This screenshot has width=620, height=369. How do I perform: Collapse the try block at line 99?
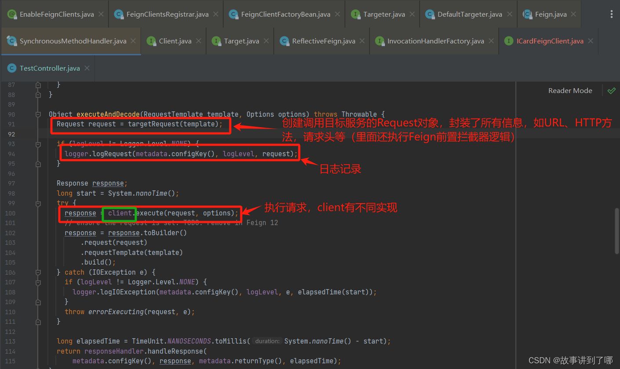38,203
